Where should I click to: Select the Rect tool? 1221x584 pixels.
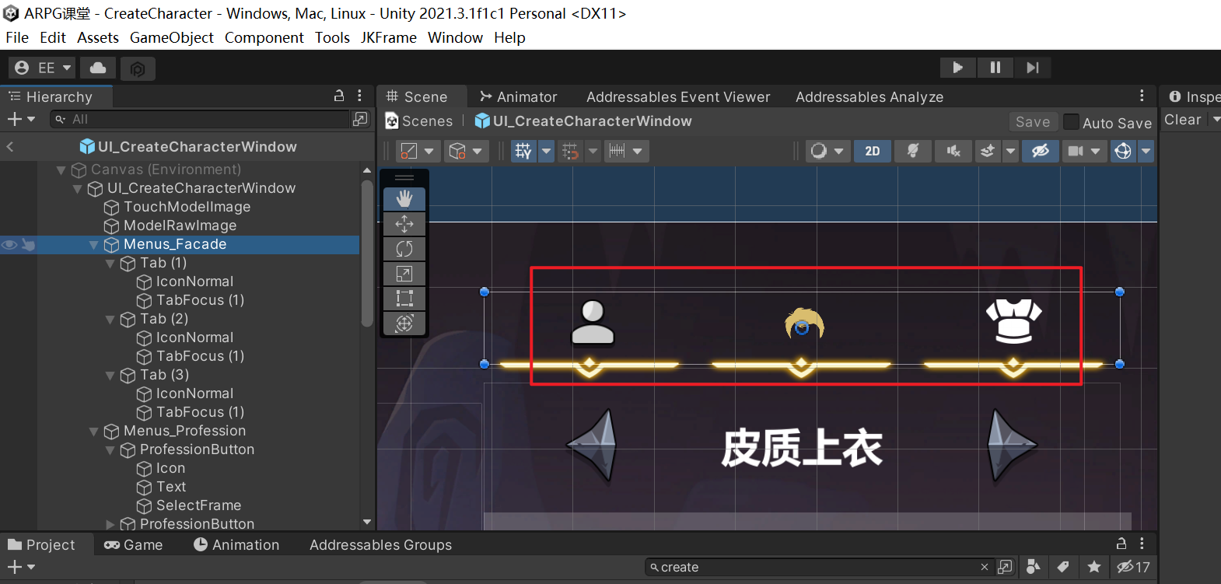pyautogui.click(x=404, y=299)
